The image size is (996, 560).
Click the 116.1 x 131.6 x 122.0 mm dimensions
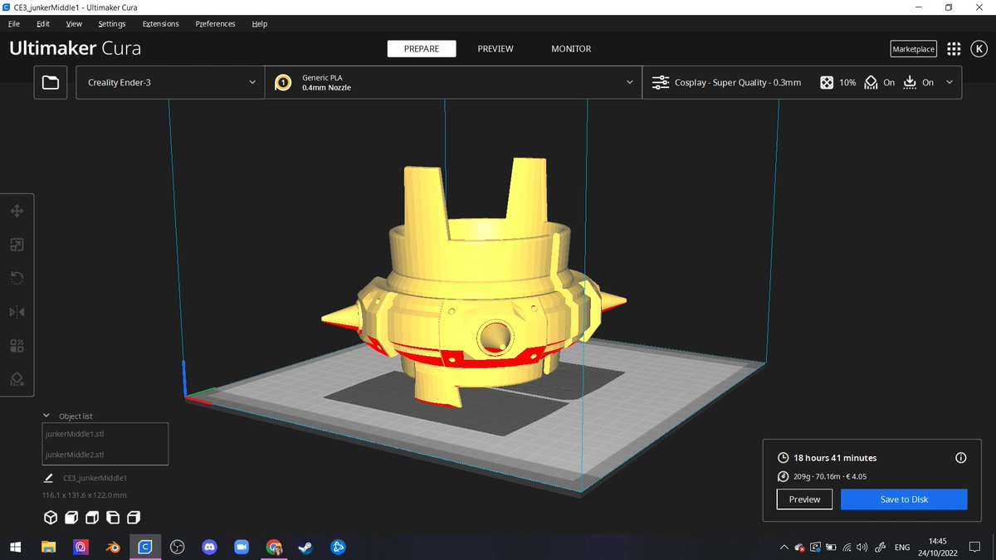point(85,495)
